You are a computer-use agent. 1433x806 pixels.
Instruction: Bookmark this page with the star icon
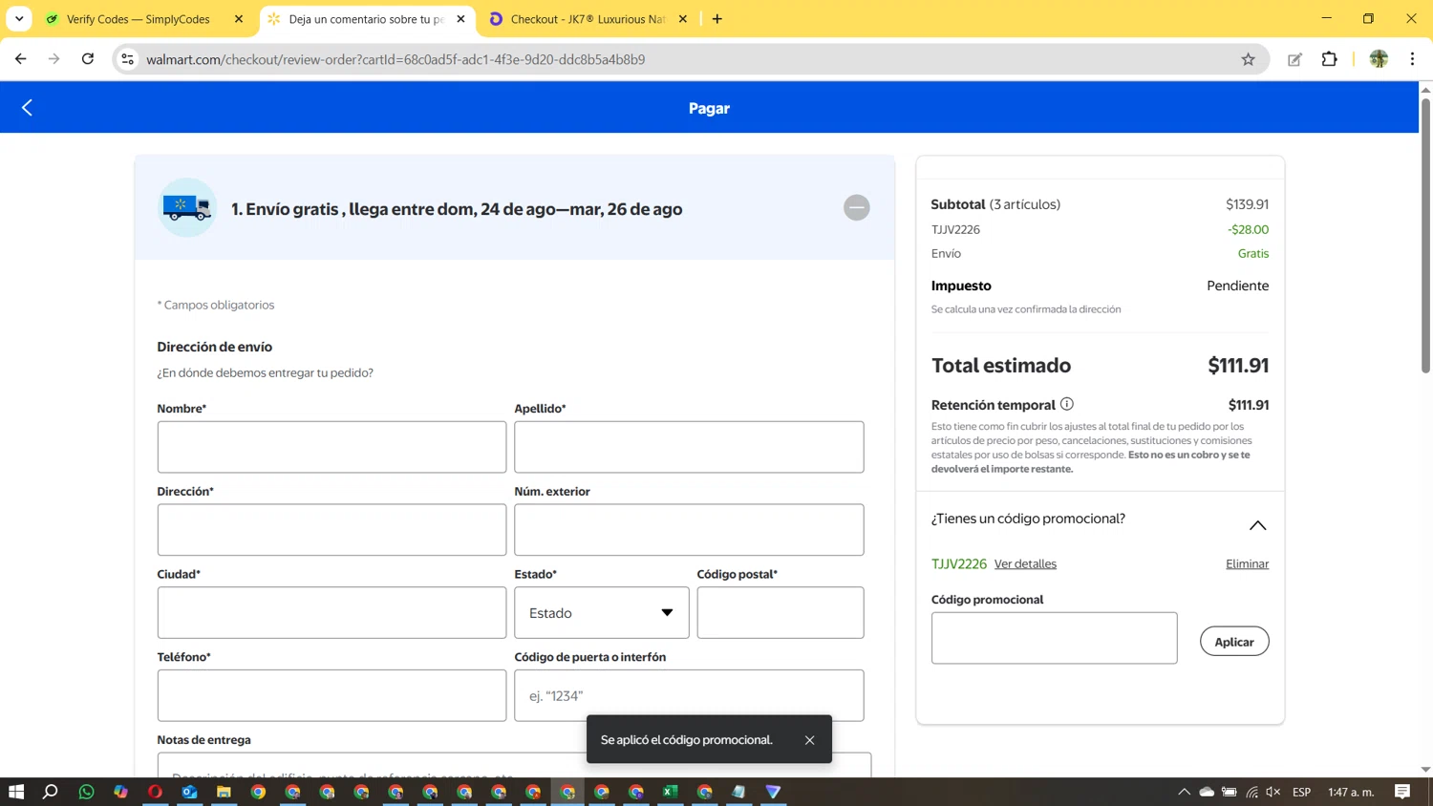1248,59
